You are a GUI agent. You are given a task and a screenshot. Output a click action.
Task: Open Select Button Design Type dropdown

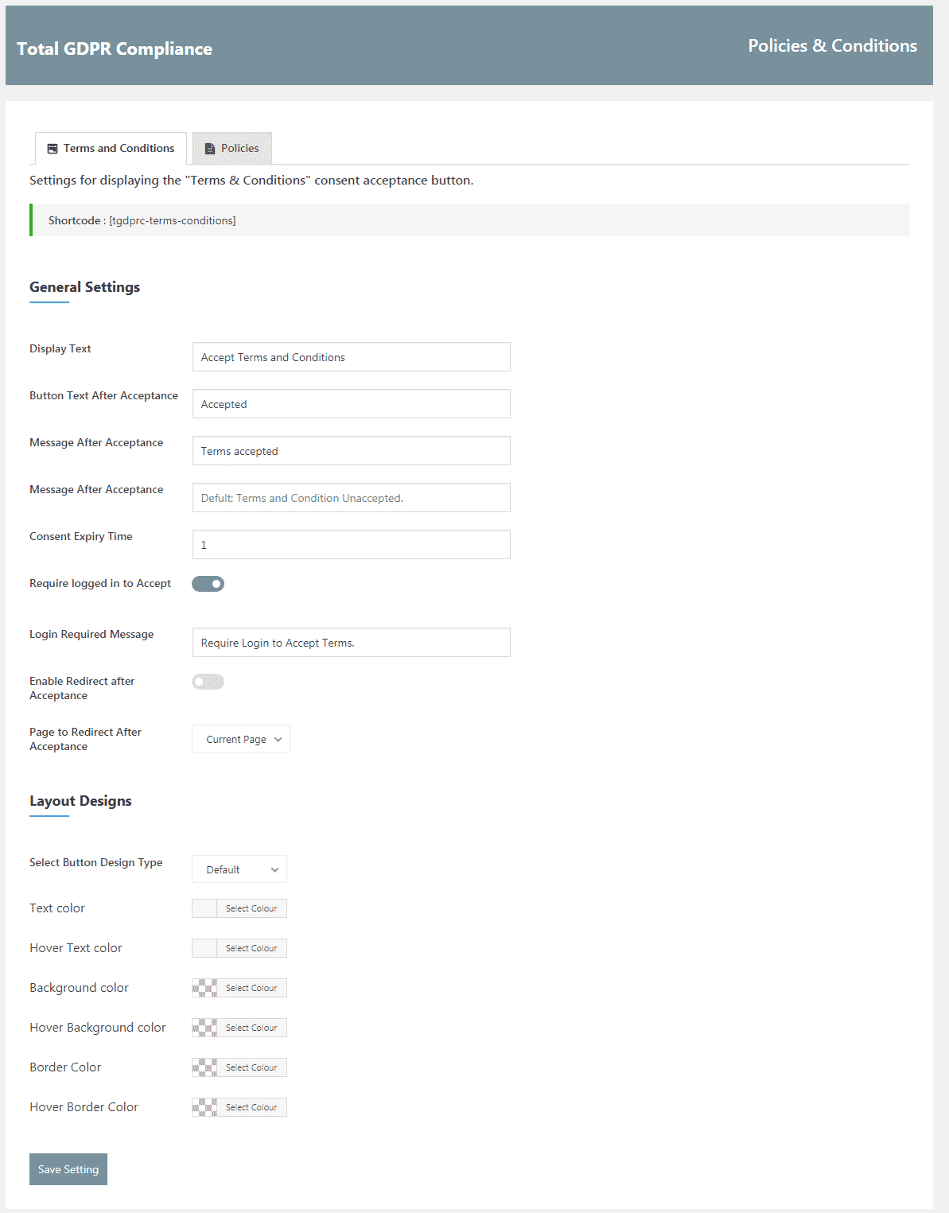pyautogui.click(x=239, y=869)
